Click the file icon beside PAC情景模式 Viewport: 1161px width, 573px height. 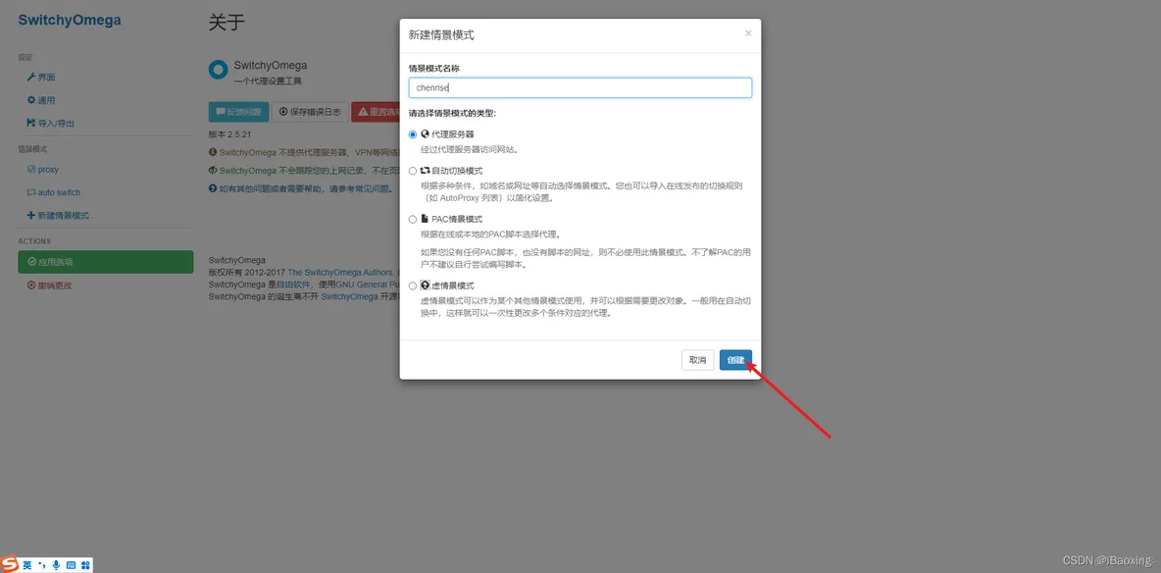(425, 220)
